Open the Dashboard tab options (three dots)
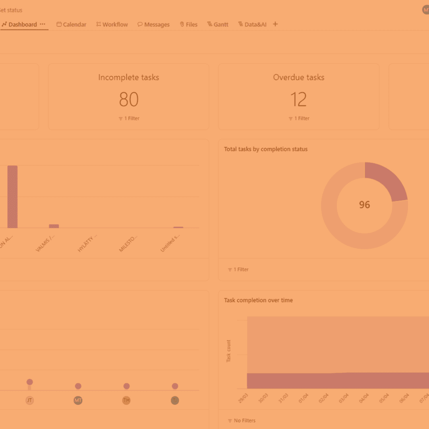 click(43, 24)
